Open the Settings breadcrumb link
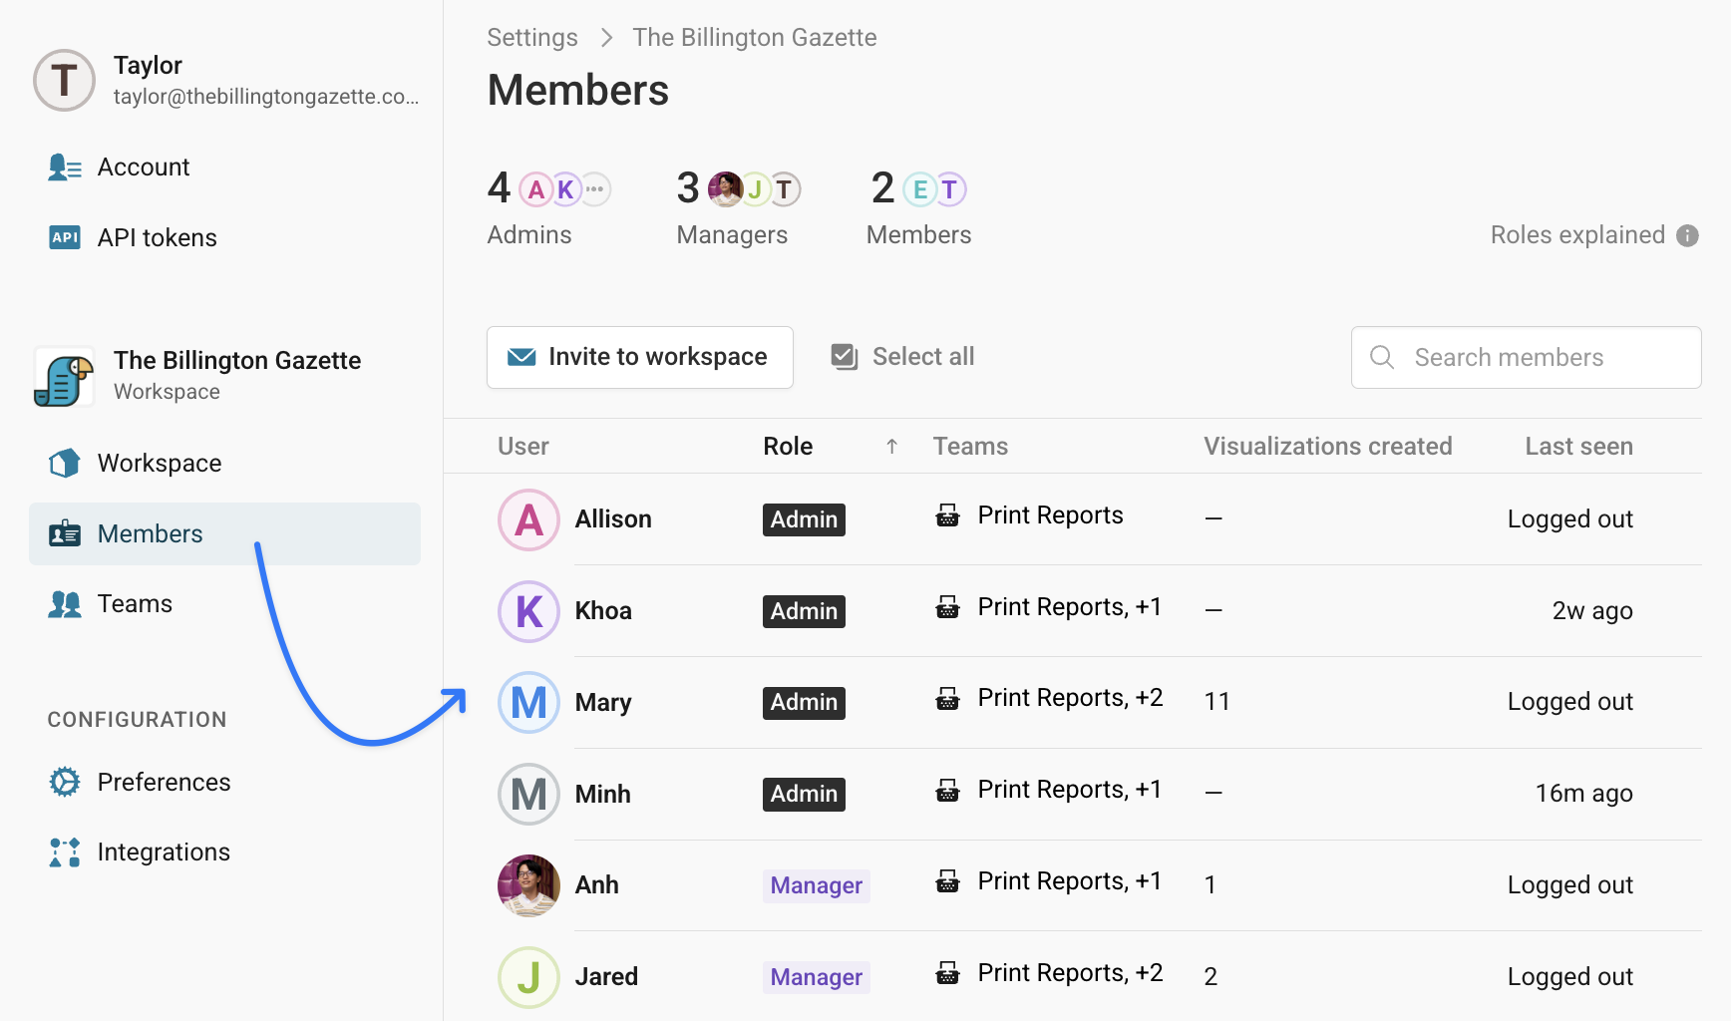Viewport: 1731px width, 1021px height. 532,38
